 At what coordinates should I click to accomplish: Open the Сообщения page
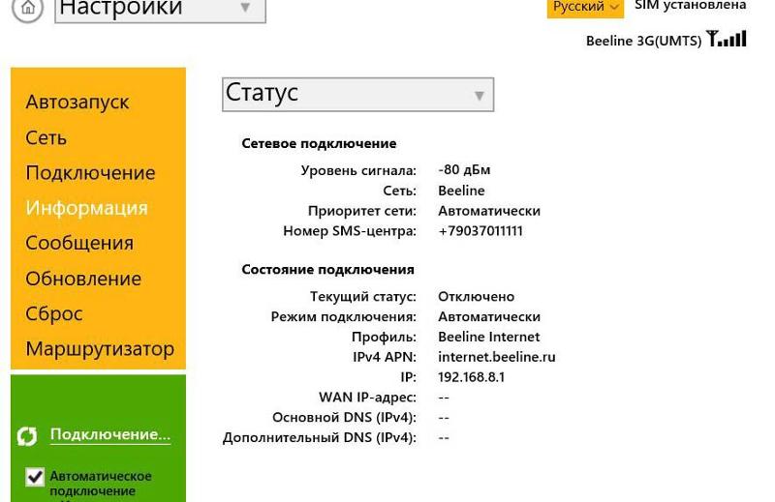79,244
